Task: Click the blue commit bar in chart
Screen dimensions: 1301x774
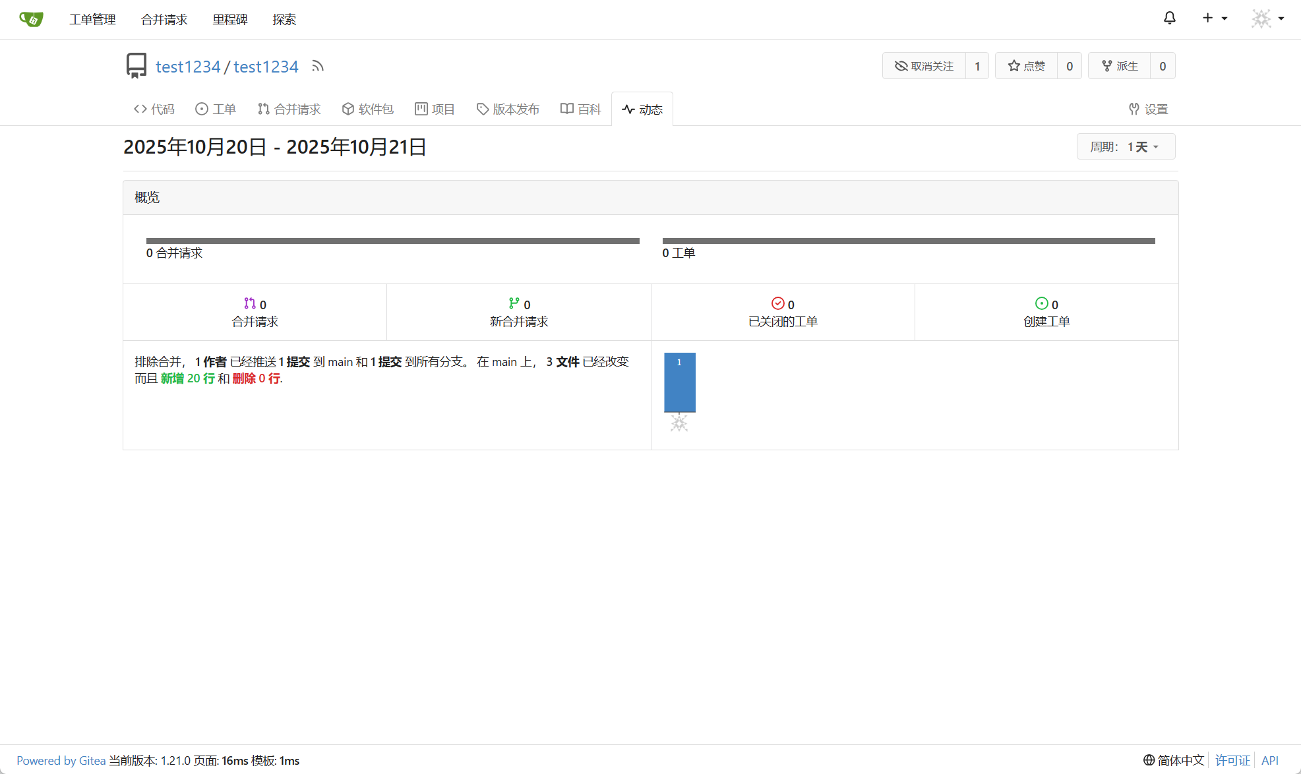Action: point(679,382)
